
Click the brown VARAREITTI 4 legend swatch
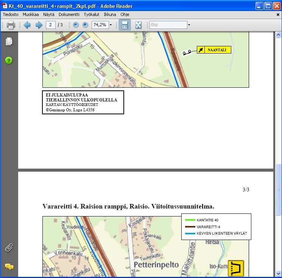click(x=190, y=227)
